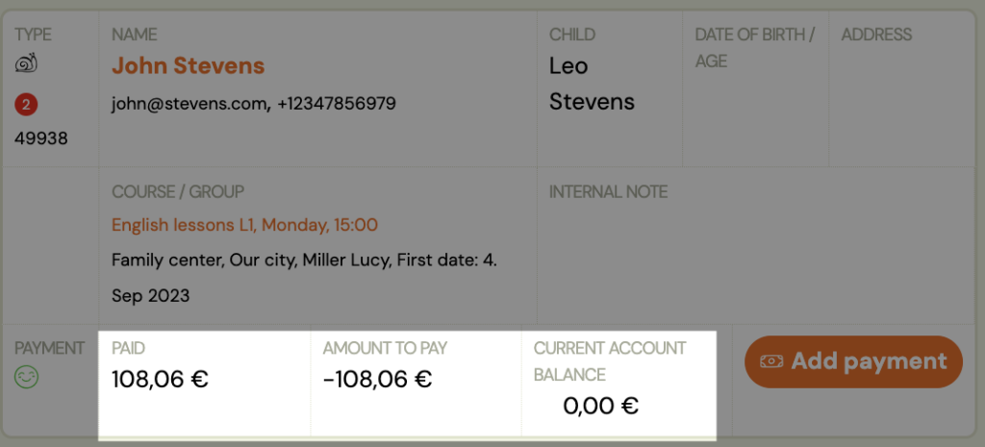Viewport: 985px width, 447px height.
Task: Select the child name Leo Stevens
Action: [592, 84]
